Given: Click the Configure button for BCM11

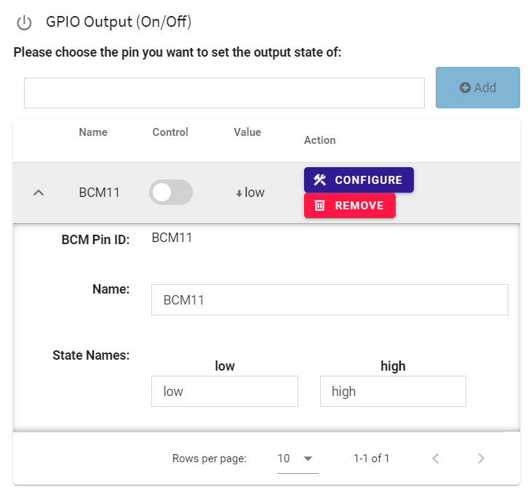Looking at the screenshot, I should click(359, 180).
